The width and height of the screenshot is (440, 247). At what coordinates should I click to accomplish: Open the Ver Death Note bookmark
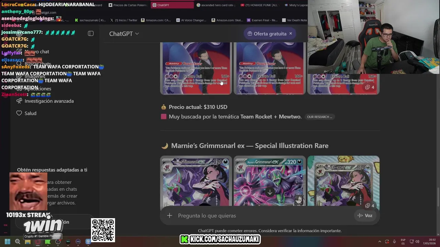coord(294,20)
